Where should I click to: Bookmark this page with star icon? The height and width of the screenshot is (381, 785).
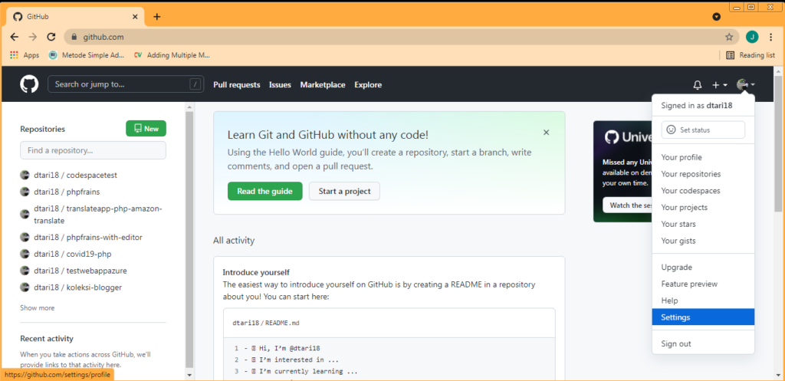coord(729,37)
